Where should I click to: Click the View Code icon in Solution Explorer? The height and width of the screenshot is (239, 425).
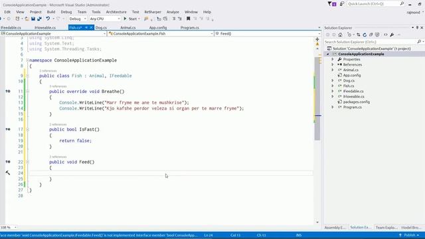386,35
